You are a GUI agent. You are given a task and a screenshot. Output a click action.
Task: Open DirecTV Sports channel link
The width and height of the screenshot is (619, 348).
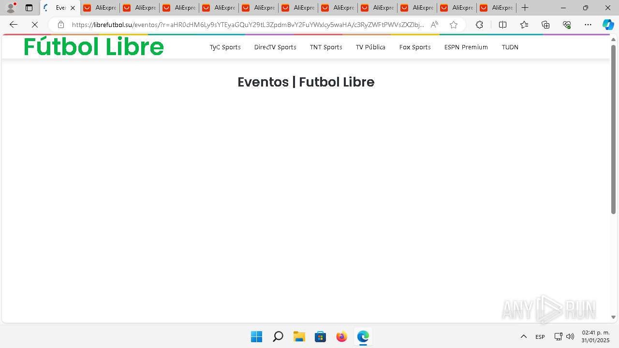pos(275,47)
